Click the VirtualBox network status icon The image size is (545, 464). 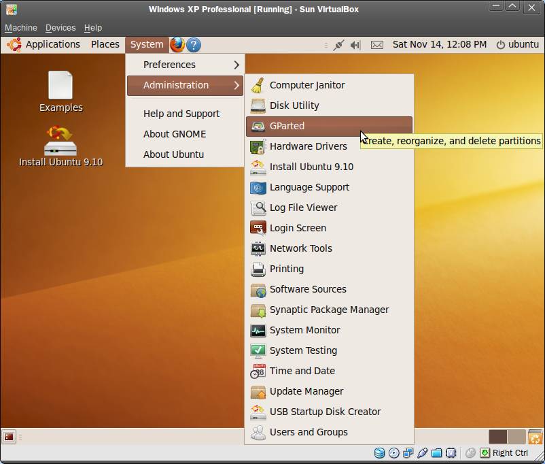click(x=408, y=453)
